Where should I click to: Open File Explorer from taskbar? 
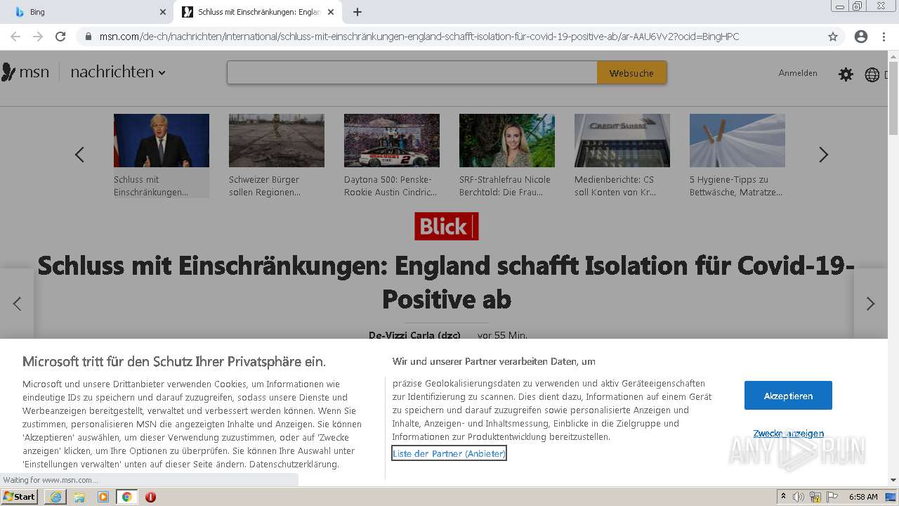tap(79, 497)
